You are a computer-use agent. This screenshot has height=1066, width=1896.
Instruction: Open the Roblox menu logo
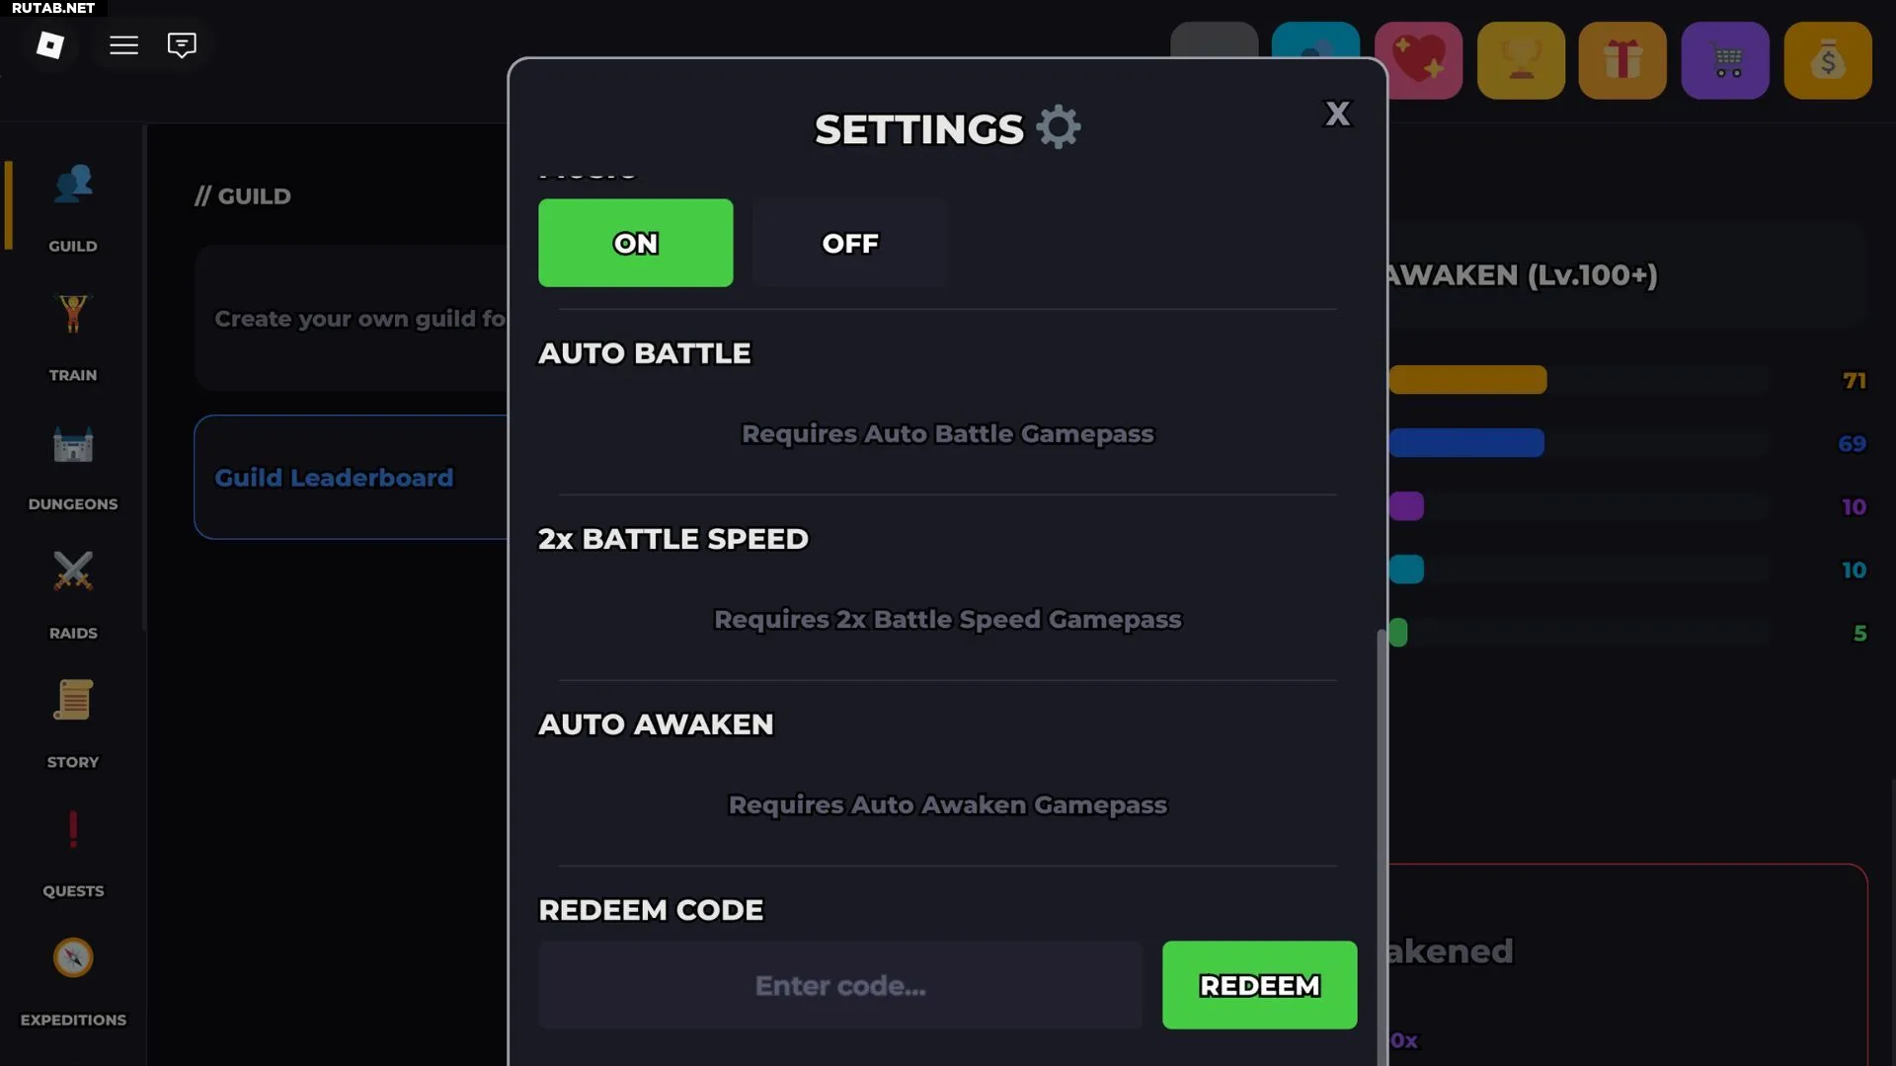coord(50,45)
